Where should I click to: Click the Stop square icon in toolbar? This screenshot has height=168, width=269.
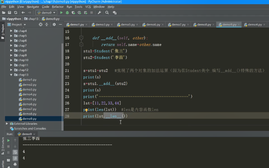coord(91,13)
